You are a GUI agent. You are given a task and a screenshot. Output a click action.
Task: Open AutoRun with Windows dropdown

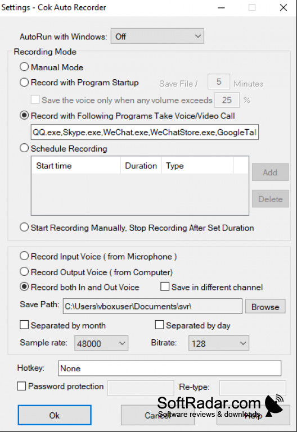click(x=157, y=36)
